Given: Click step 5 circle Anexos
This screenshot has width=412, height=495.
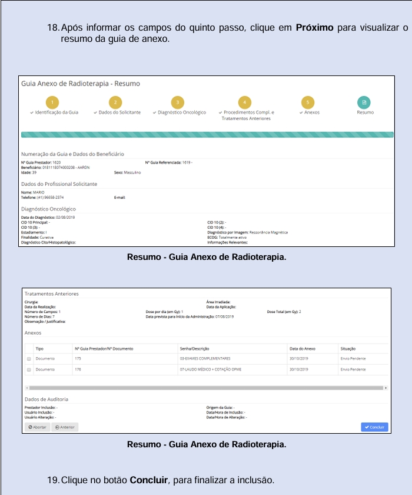Looking at the screenshot, I should click(308, 103).
